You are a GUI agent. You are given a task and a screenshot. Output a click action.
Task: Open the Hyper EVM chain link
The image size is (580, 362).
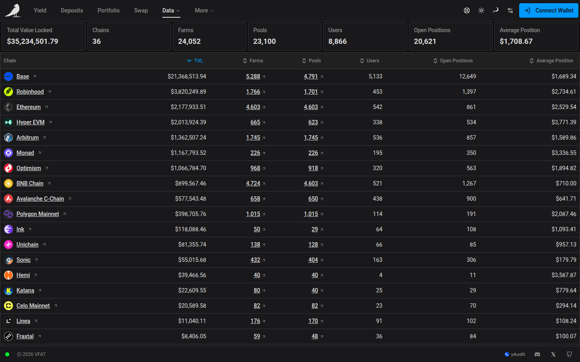pyautogui.click(x=31, y=122)
